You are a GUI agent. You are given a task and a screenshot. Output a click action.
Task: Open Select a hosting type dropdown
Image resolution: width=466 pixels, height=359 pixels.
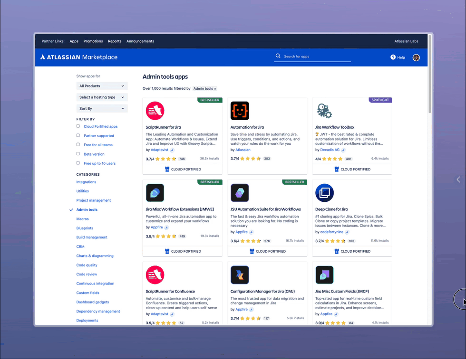(x=102, y=97)
